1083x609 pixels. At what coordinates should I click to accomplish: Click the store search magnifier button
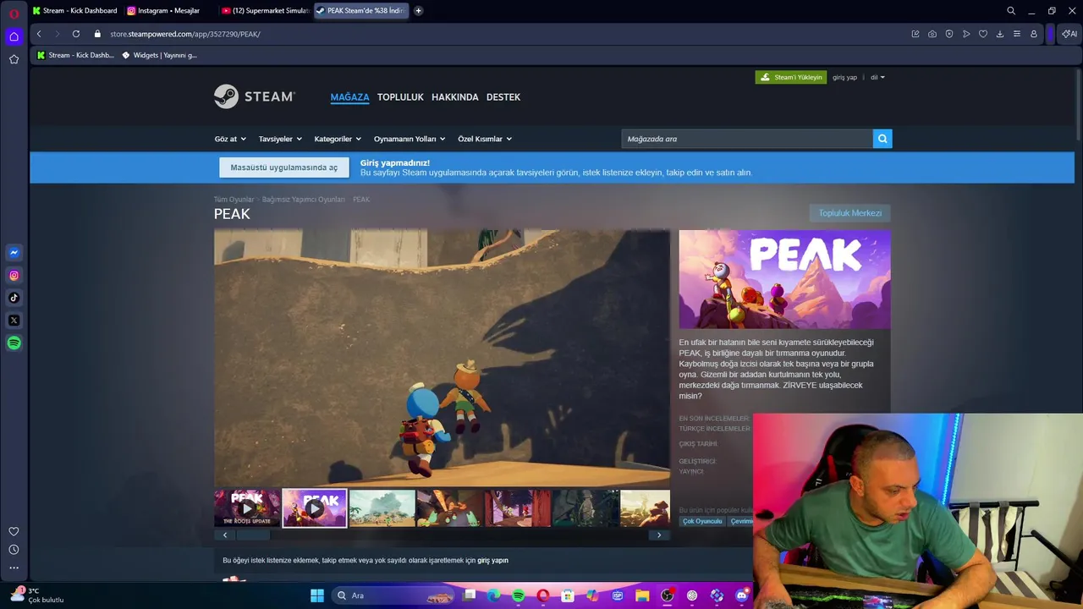(x=882, y=139)
